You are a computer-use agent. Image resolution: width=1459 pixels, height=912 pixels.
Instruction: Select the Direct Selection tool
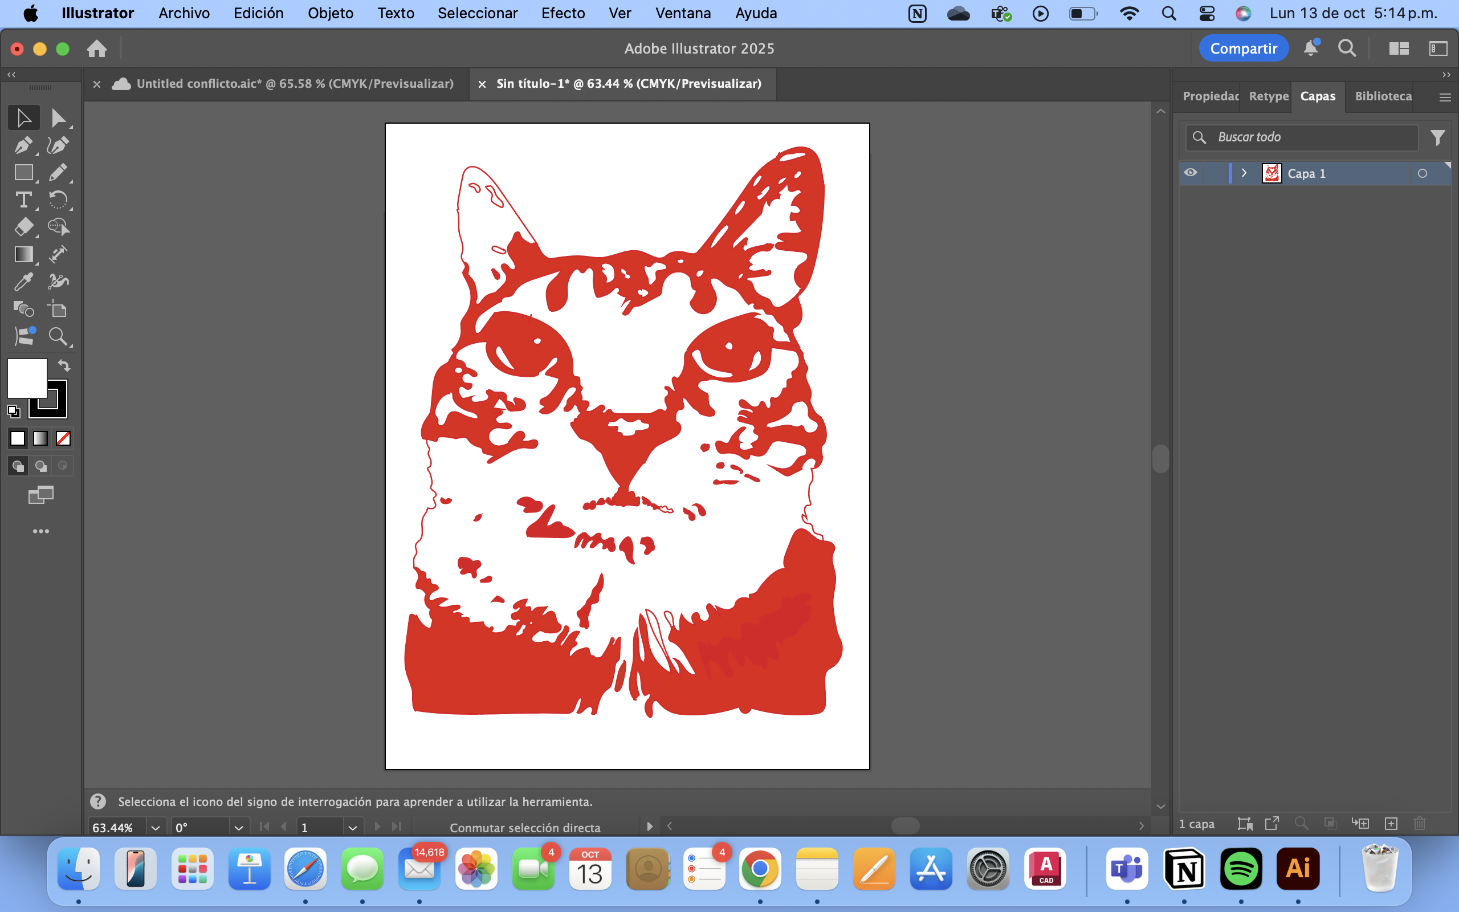58,117
